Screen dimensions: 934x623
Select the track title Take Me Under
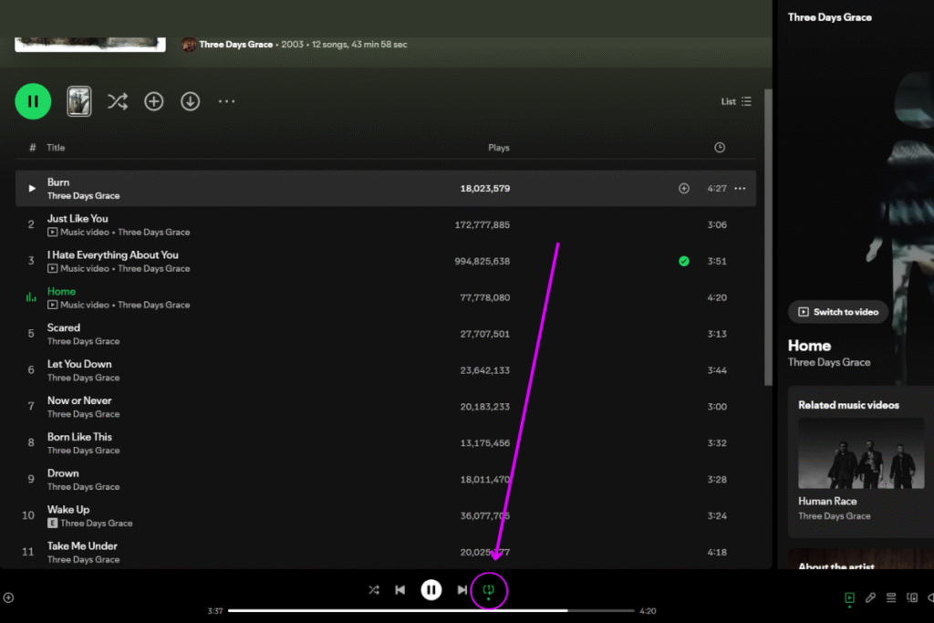pos(82,545)
